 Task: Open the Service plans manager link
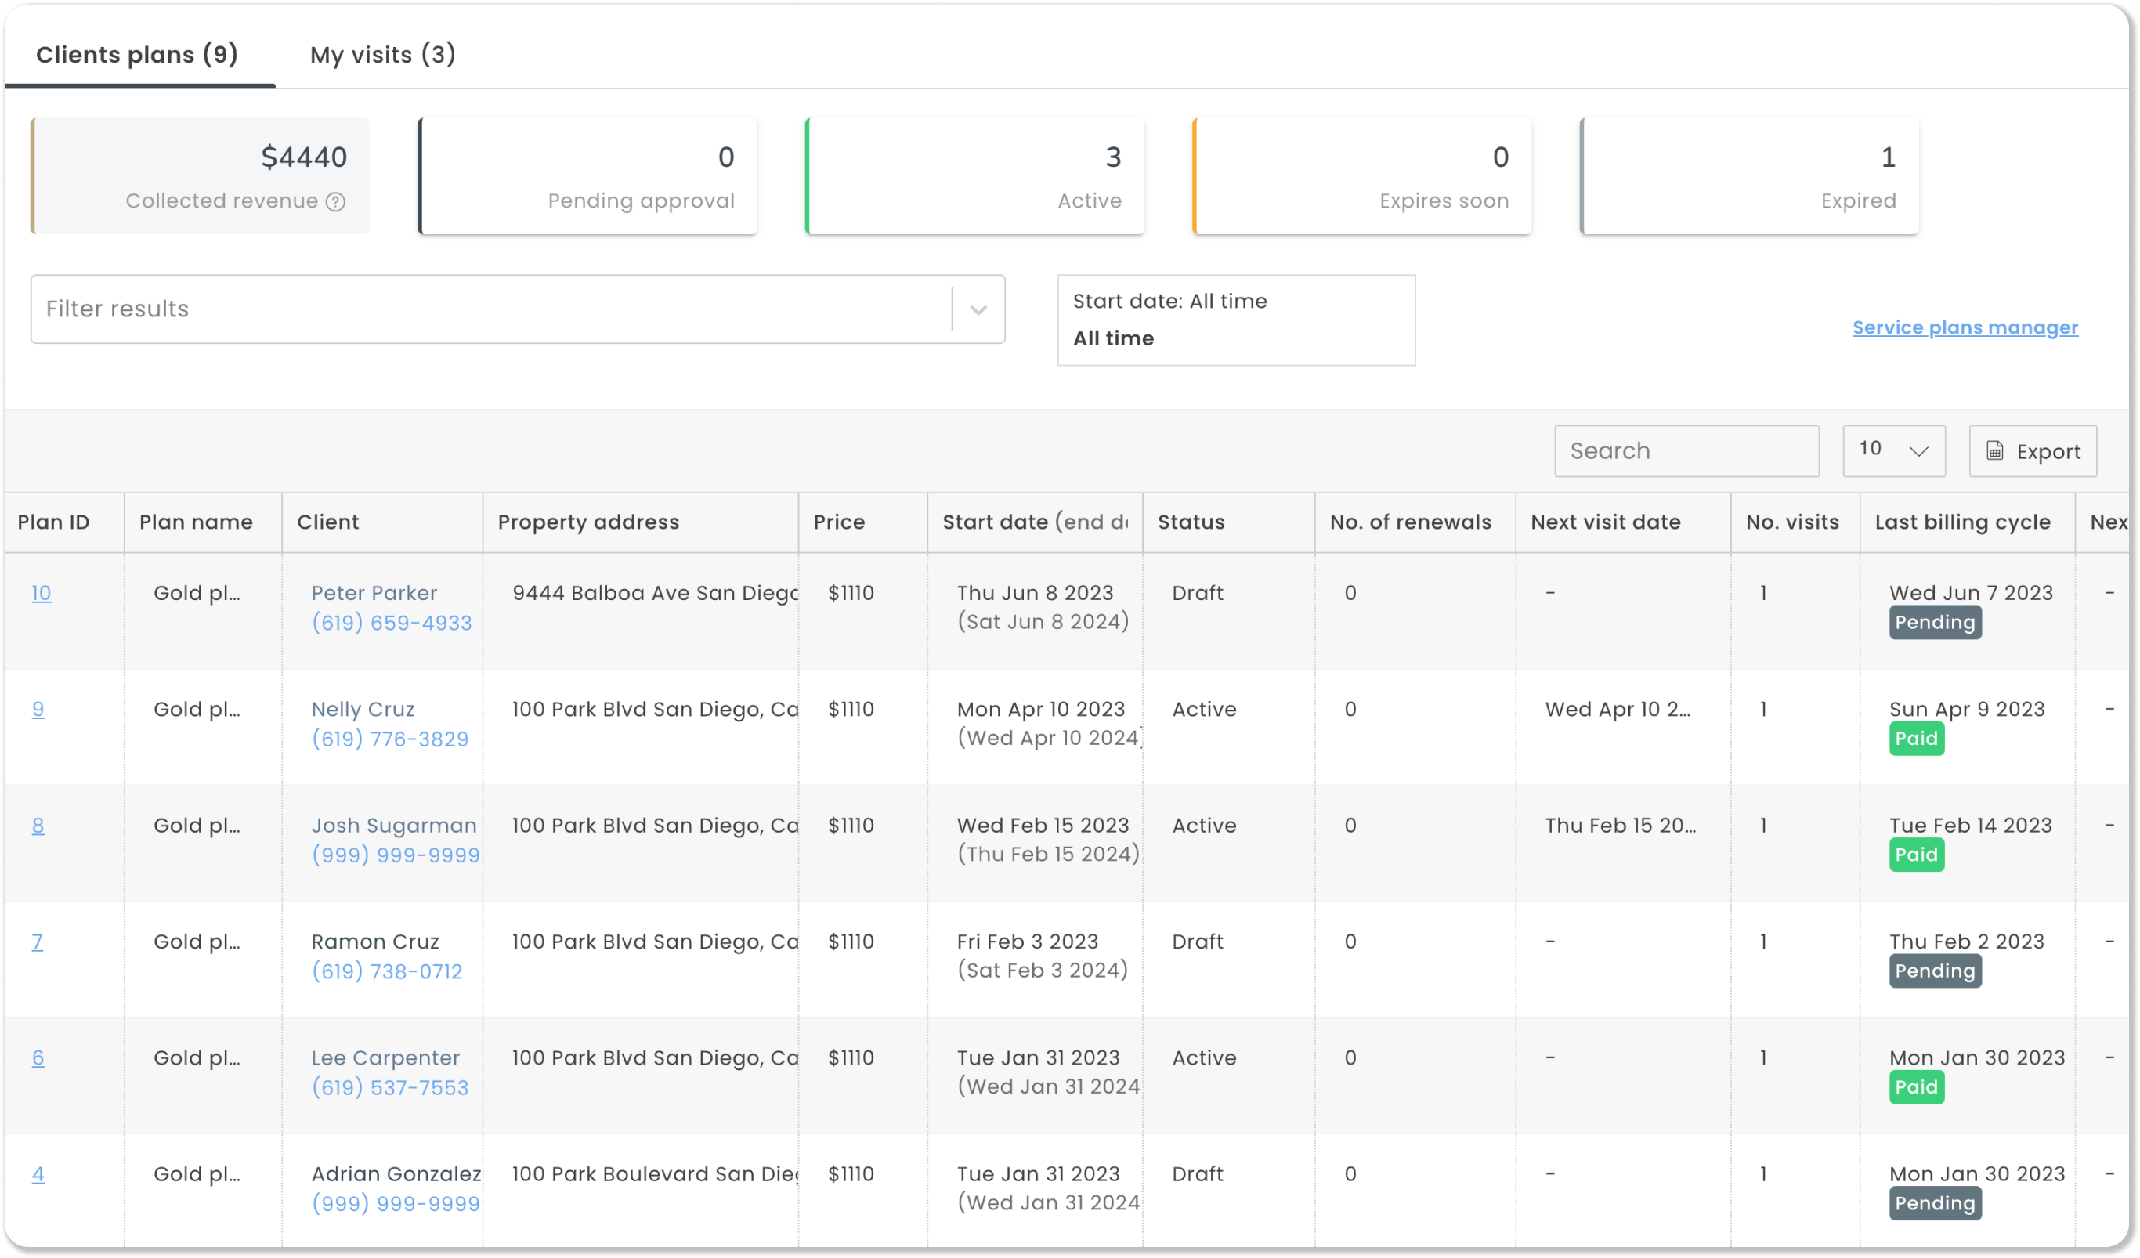click(1965, 327)
